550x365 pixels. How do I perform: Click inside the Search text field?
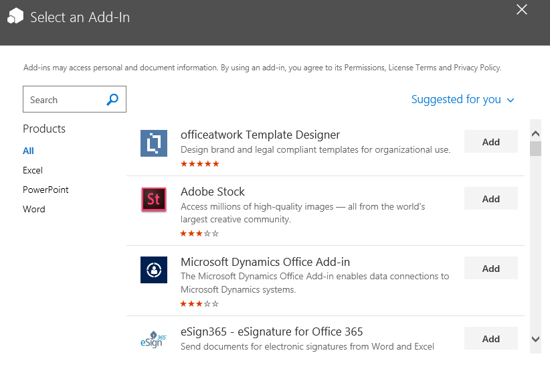[64, 100]
